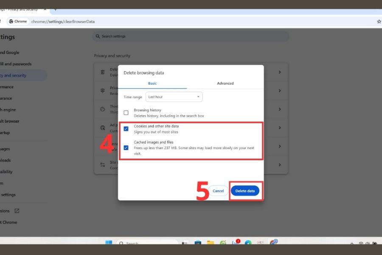Click the trash icon for Delete browsing data
382x255 pixels.
[x=102, y=72]
